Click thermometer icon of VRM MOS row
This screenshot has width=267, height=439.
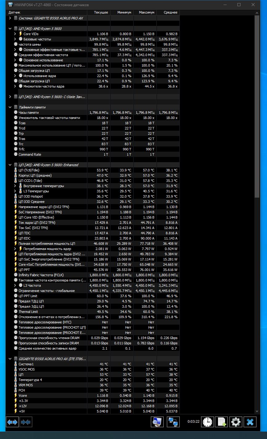click(16, 385)
